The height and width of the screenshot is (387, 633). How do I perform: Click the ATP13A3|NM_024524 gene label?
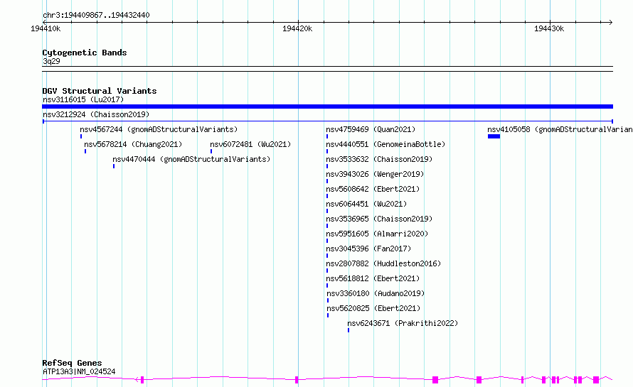(79, 371)
